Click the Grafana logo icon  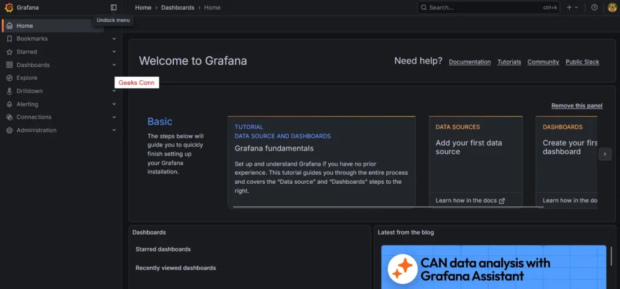pyautogui.click(x=9, y=7)
